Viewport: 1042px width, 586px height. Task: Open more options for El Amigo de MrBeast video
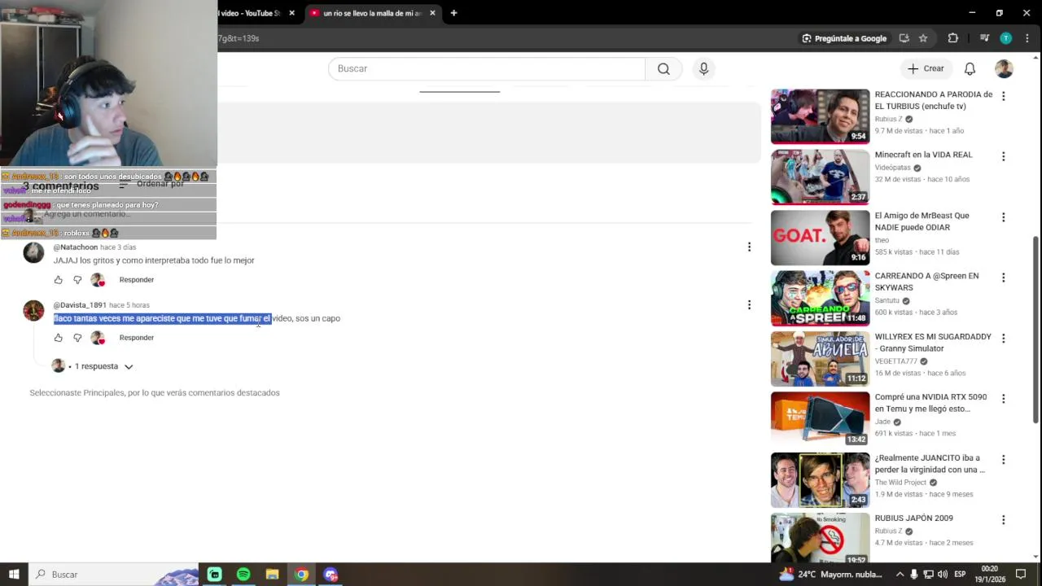coord(1003,217)
